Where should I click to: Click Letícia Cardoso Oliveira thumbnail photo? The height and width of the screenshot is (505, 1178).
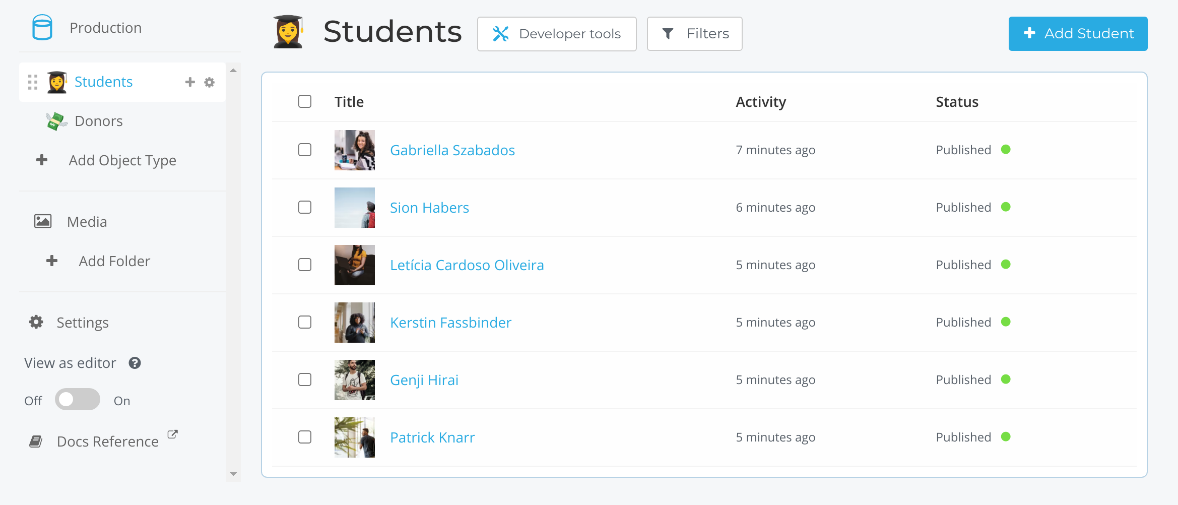tap(355, 265)
